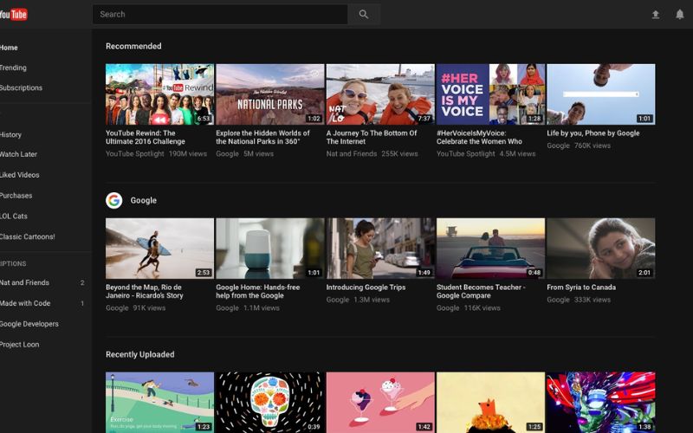Screen dimensions: 693x433
Task: Open Liked Videos in the sidebar
Action: tap(19, 175)
